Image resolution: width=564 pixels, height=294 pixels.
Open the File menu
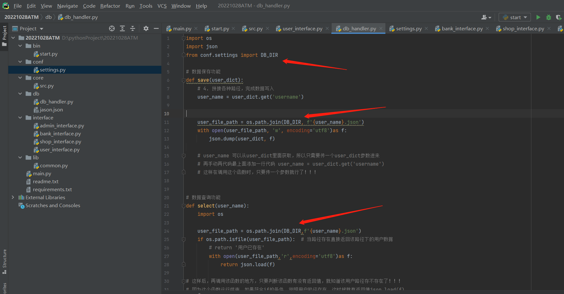[x=18, y=6]
